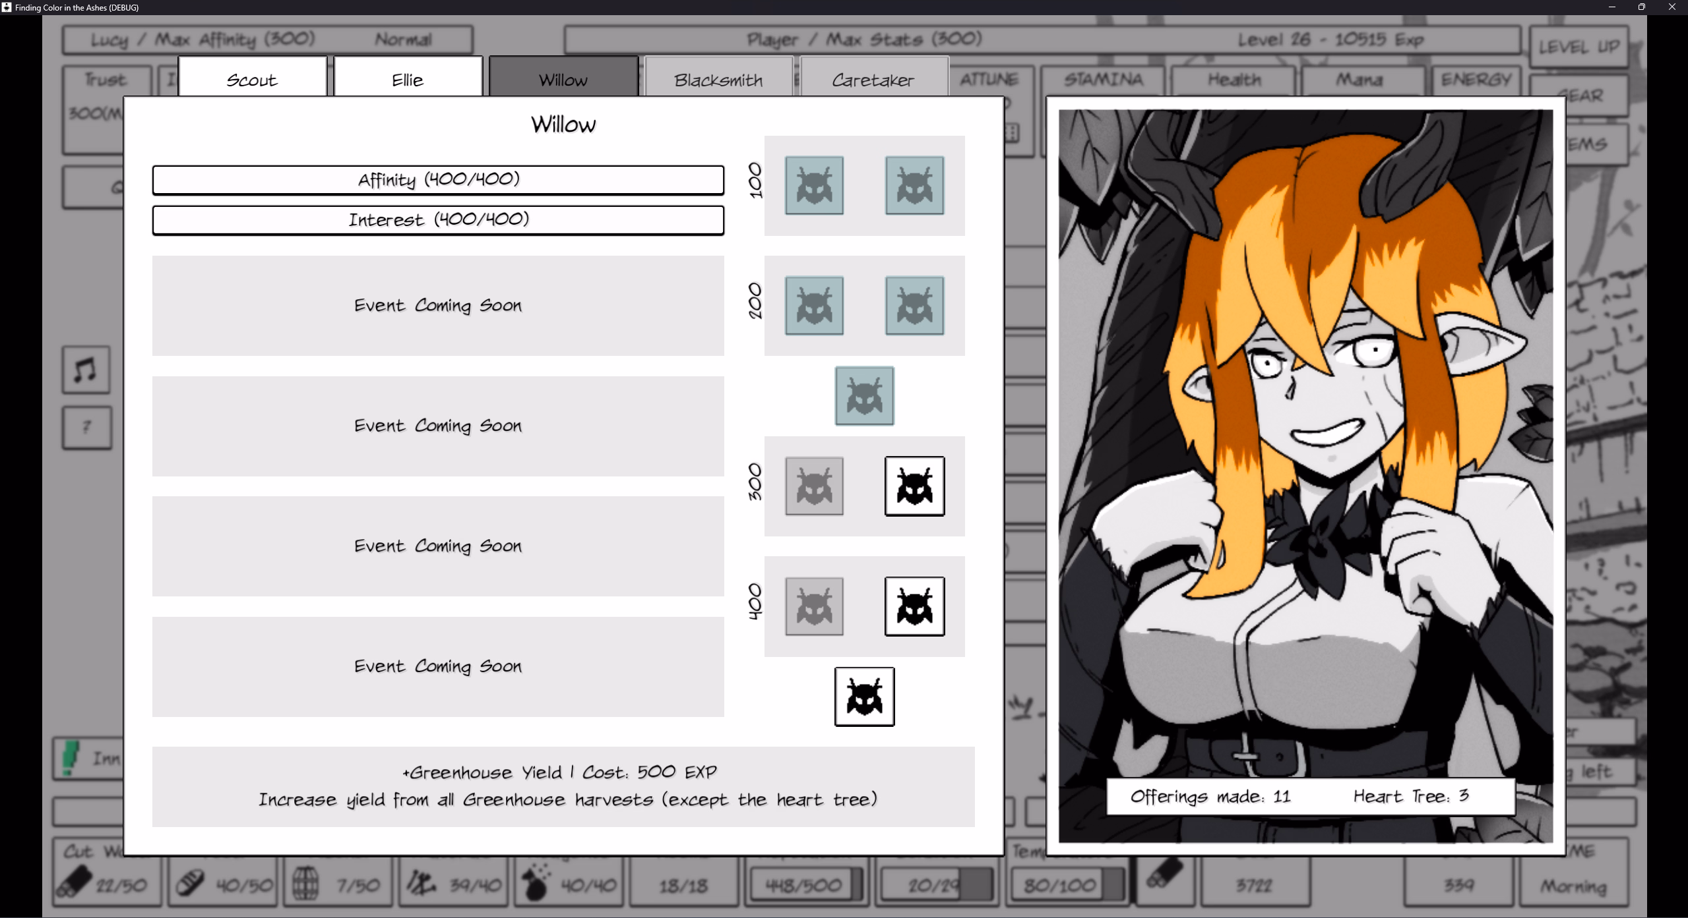
Task: Click left skill icon in the 100 row
Action: coord(814,185)
